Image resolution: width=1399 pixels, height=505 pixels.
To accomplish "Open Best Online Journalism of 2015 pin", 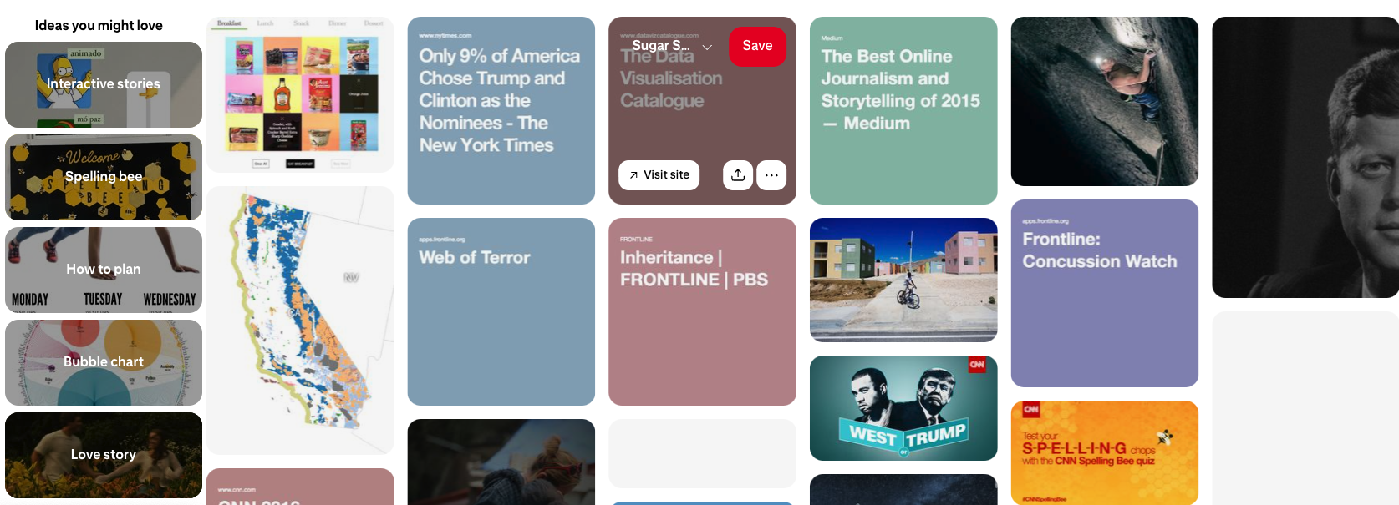I will click(903, 110).
